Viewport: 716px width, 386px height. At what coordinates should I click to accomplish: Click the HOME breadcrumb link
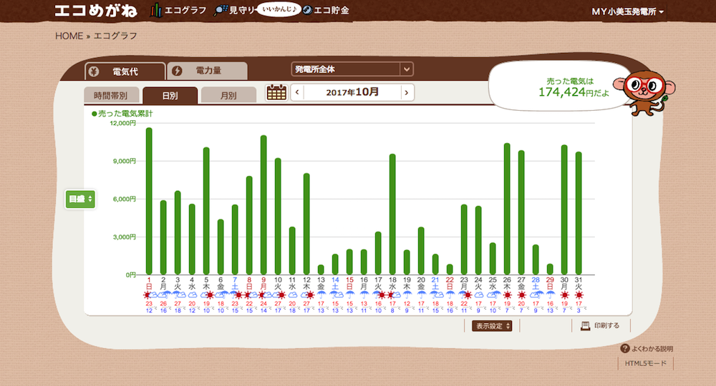69,36
